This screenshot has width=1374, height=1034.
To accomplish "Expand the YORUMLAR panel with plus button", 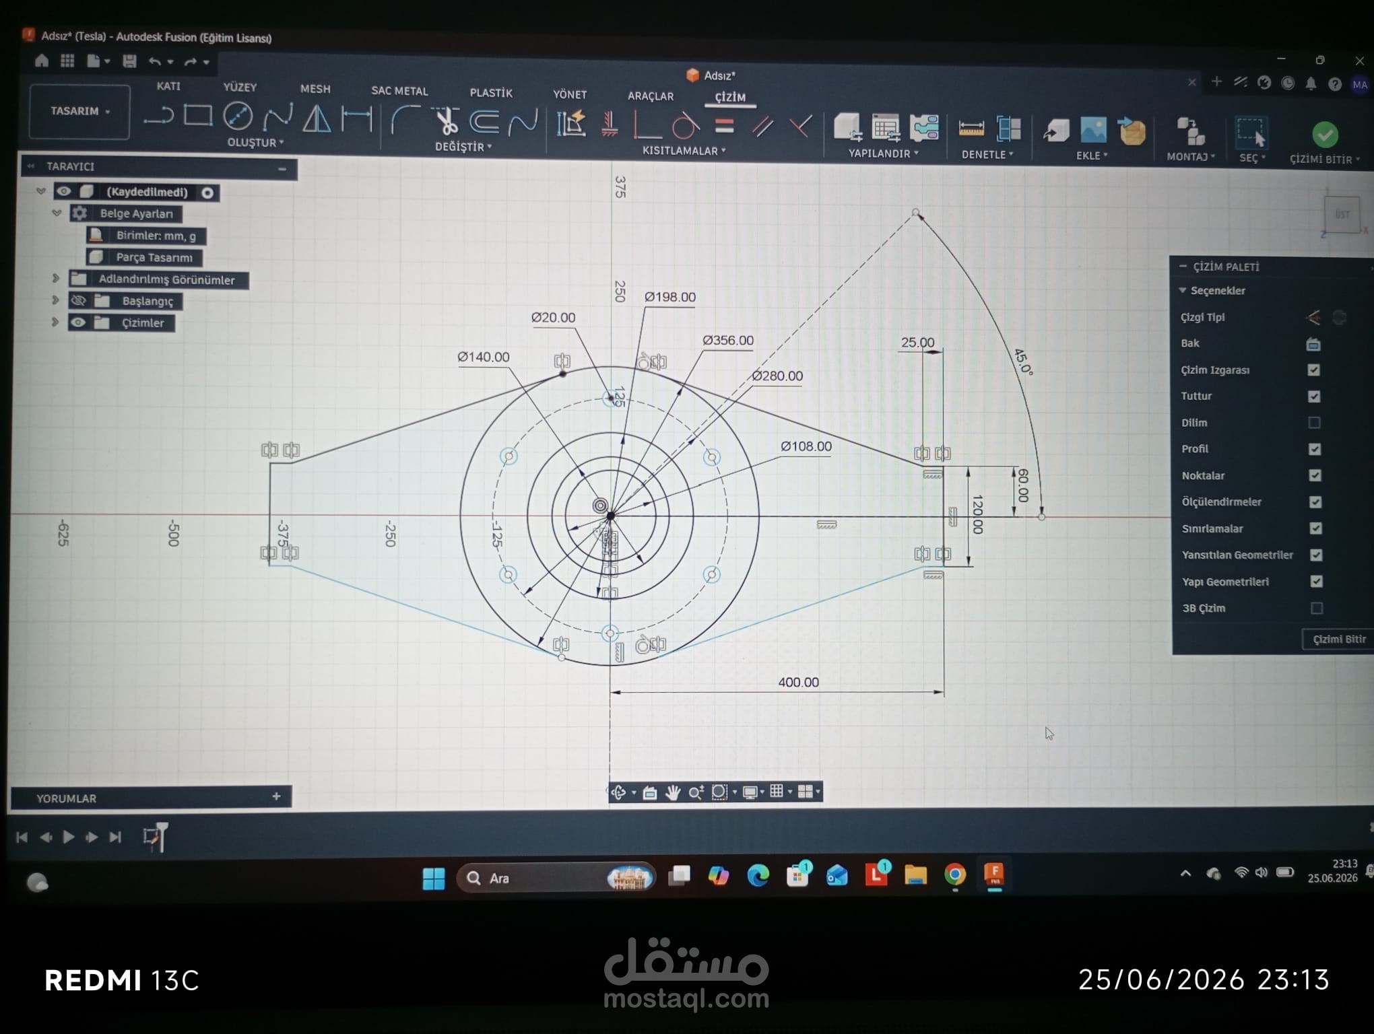I will pos(276,796).
